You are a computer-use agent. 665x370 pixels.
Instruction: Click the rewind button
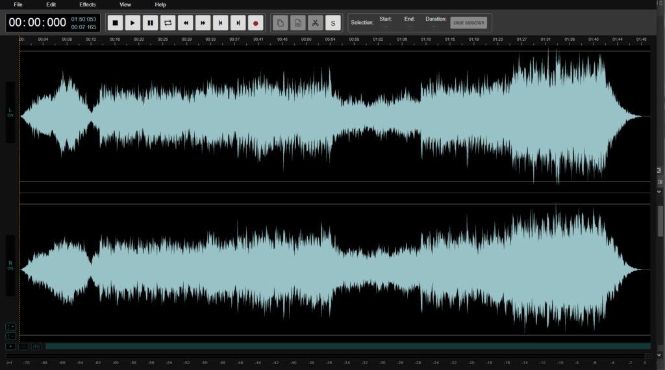click(186, 23)
